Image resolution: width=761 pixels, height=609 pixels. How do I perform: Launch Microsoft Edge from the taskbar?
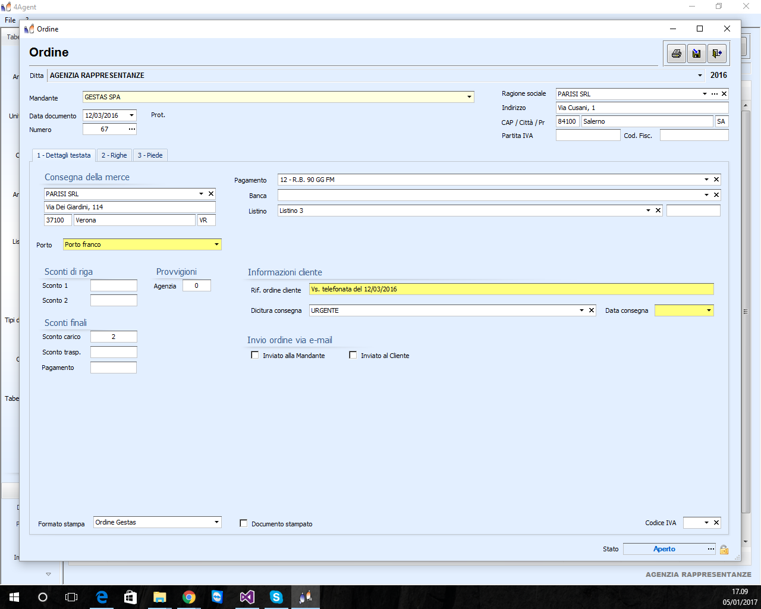point(102,597)
